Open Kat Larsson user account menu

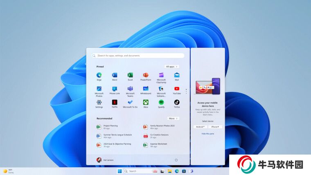(x=104, y=160)
